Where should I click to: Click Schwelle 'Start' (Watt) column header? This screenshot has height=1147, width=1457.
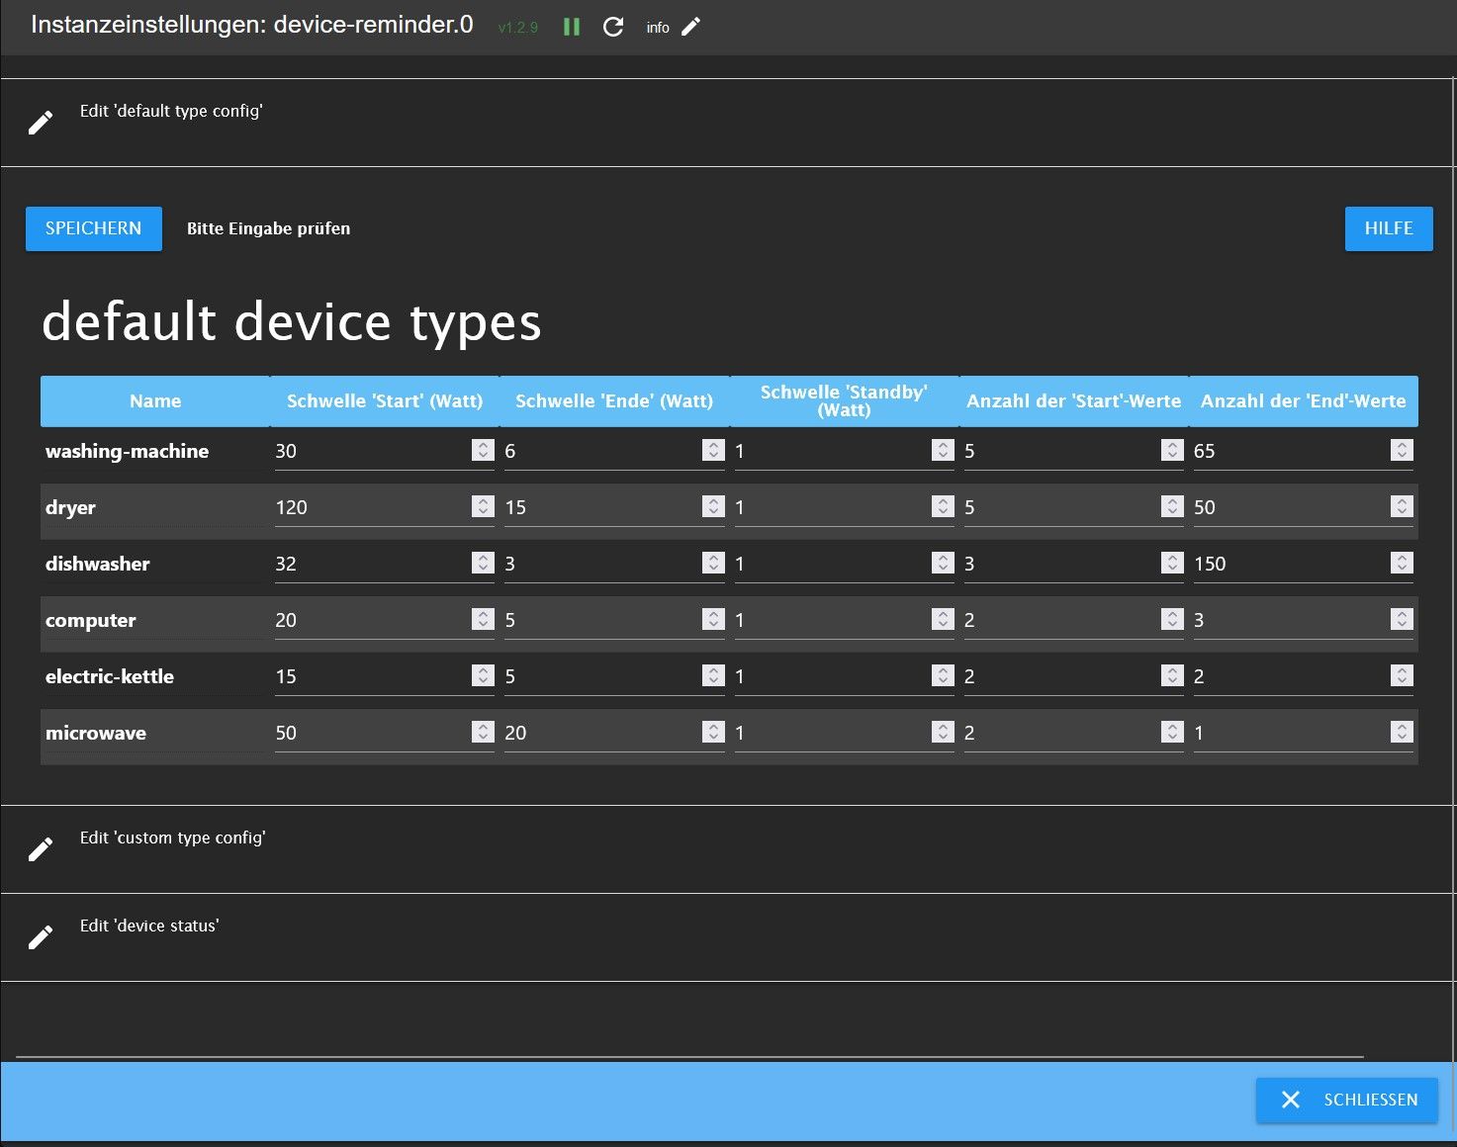tap(385, 400)
